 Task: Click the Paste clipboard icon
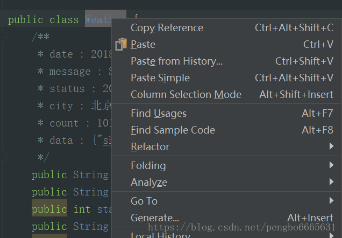click(121, 44)
